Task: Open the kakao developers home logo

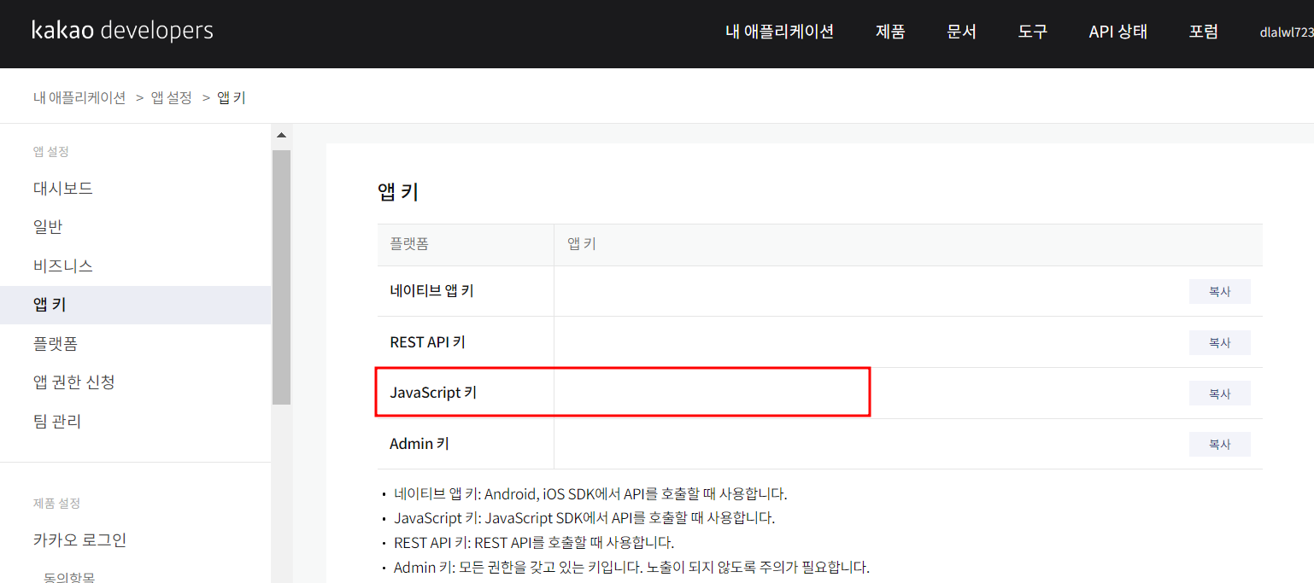Action: [x=122, y=31]
